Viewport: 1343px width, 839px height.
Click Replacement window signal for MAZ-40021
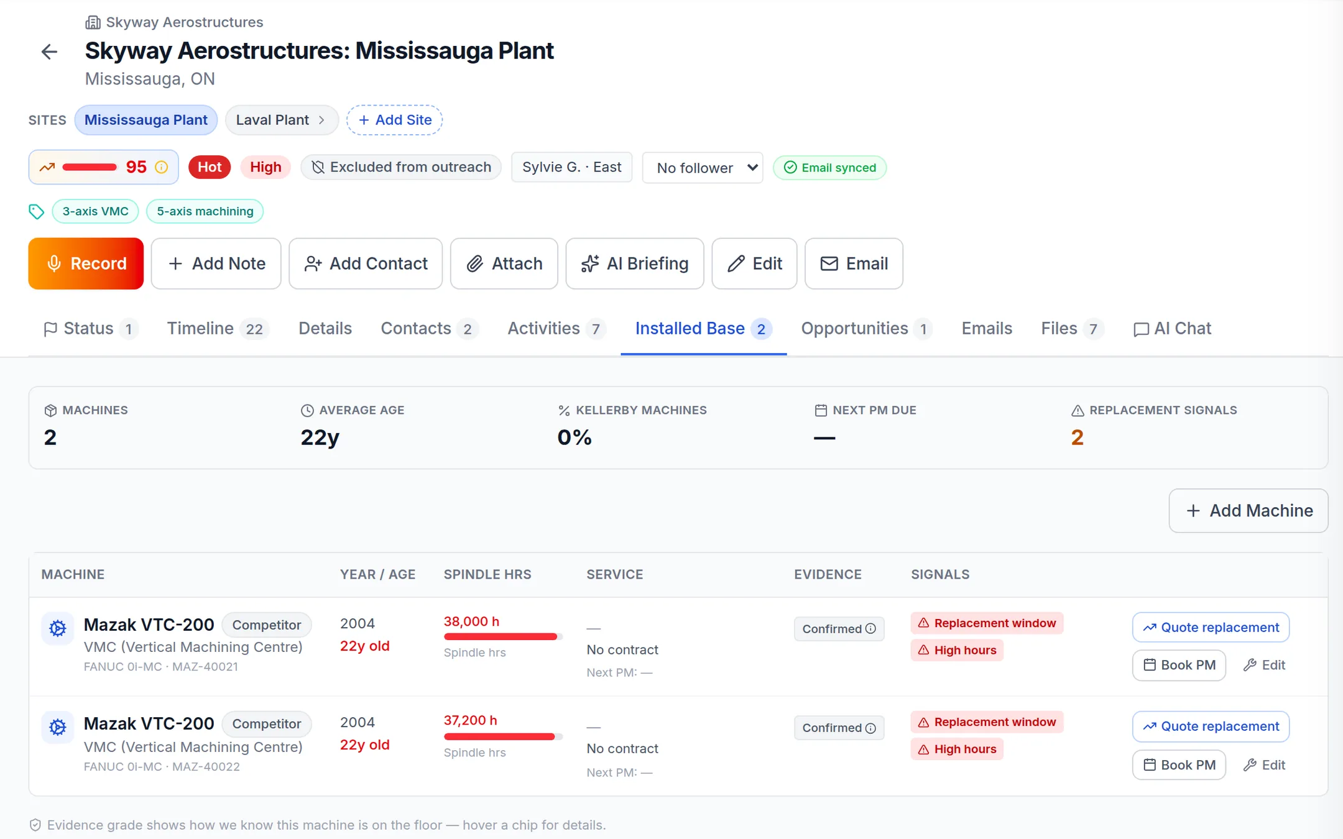pos(987,623)
